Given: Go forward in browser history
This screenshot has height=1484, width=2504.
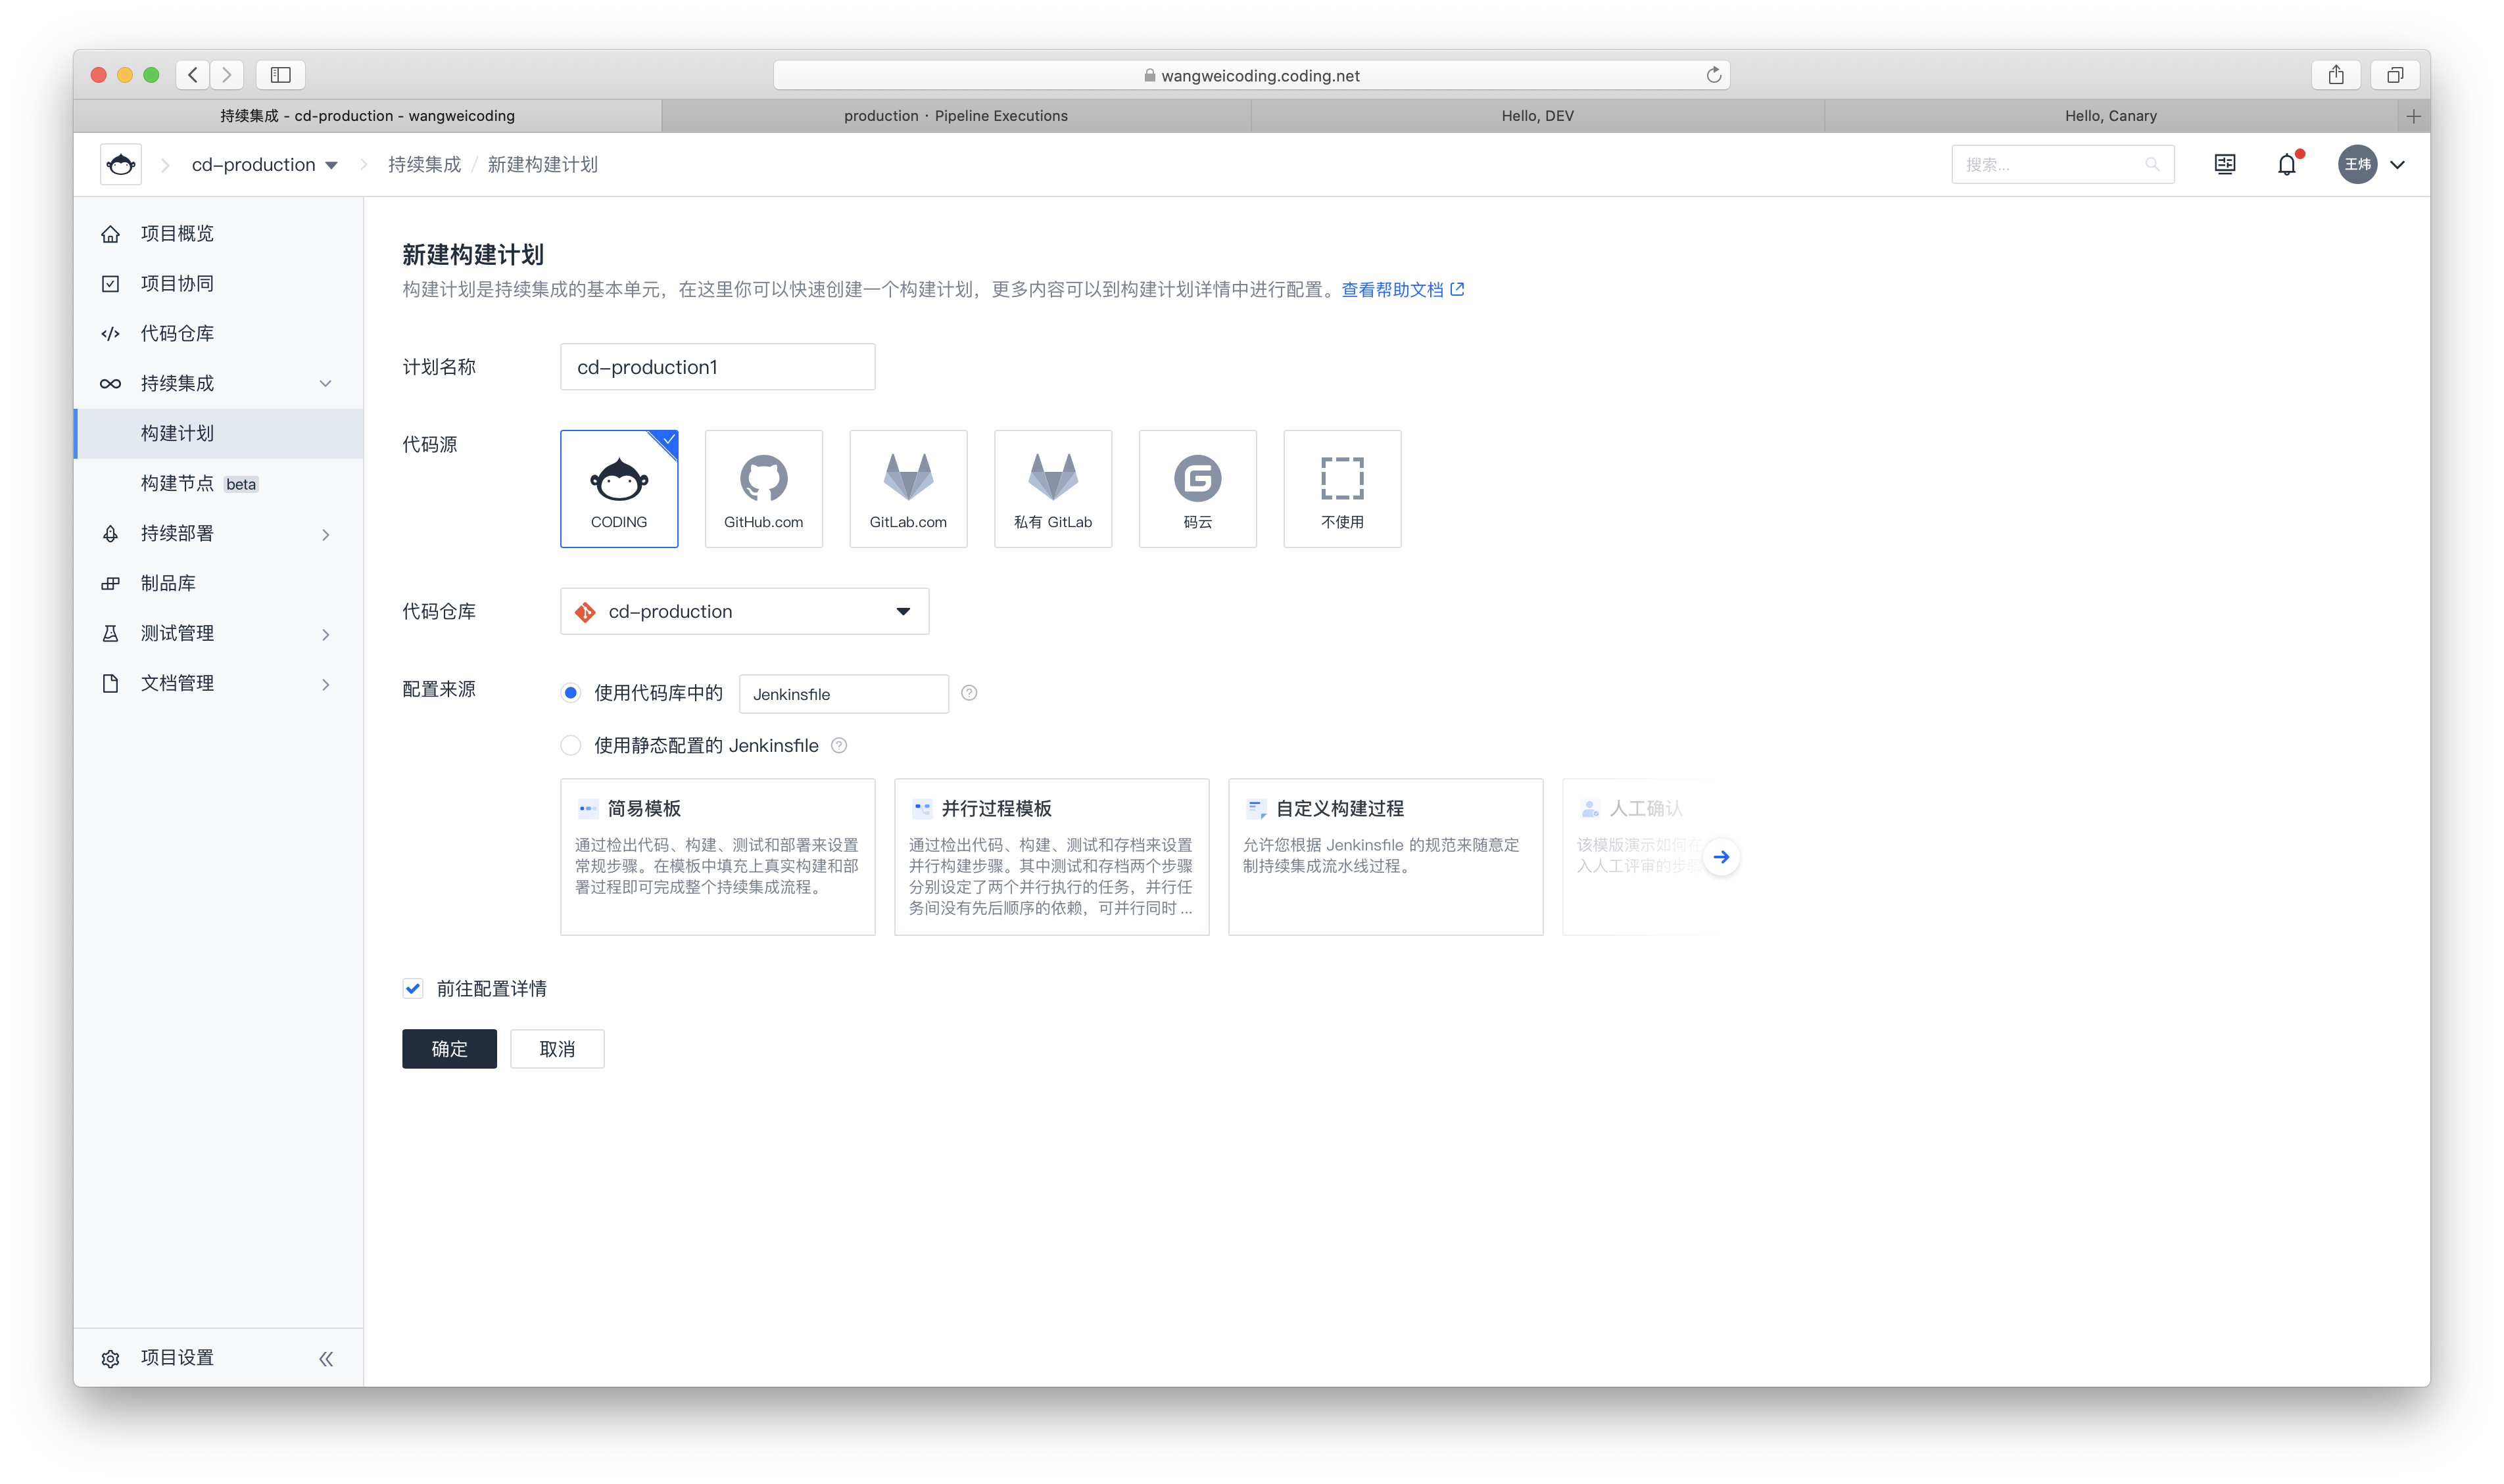Looking at the screenshot, I should [x=227, y=75].
